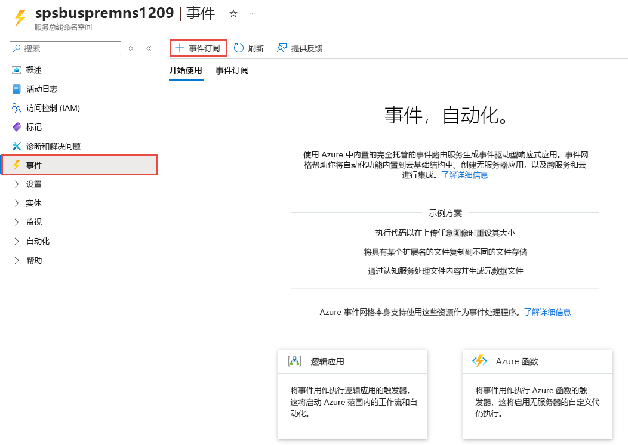
Task: Click the 提供反馈 button label
Action: tap(307, 48)
